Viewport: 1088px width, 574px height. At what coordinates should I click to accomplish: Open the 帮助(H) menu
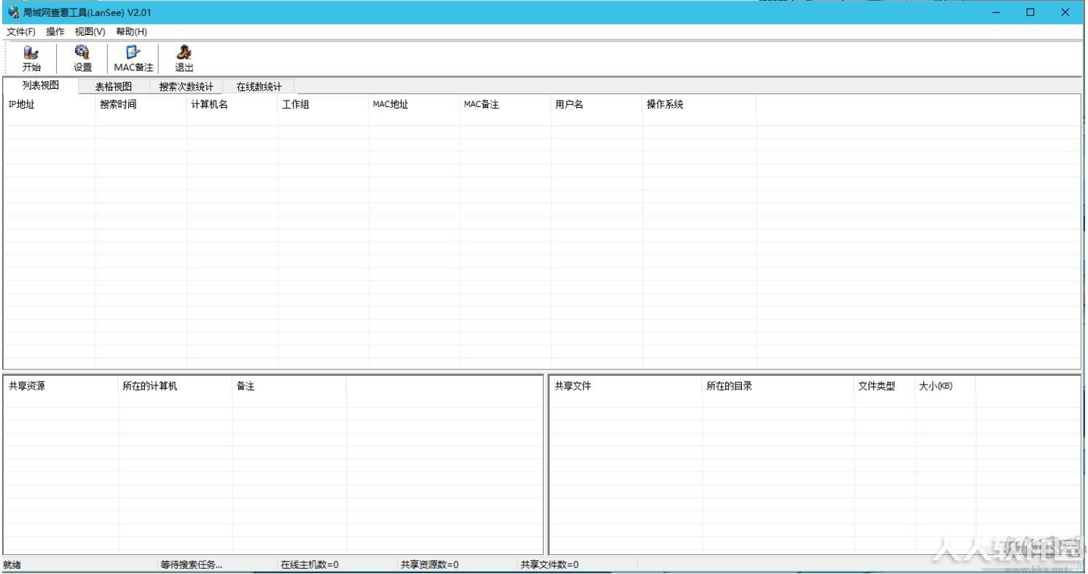[x=132, y=32]
